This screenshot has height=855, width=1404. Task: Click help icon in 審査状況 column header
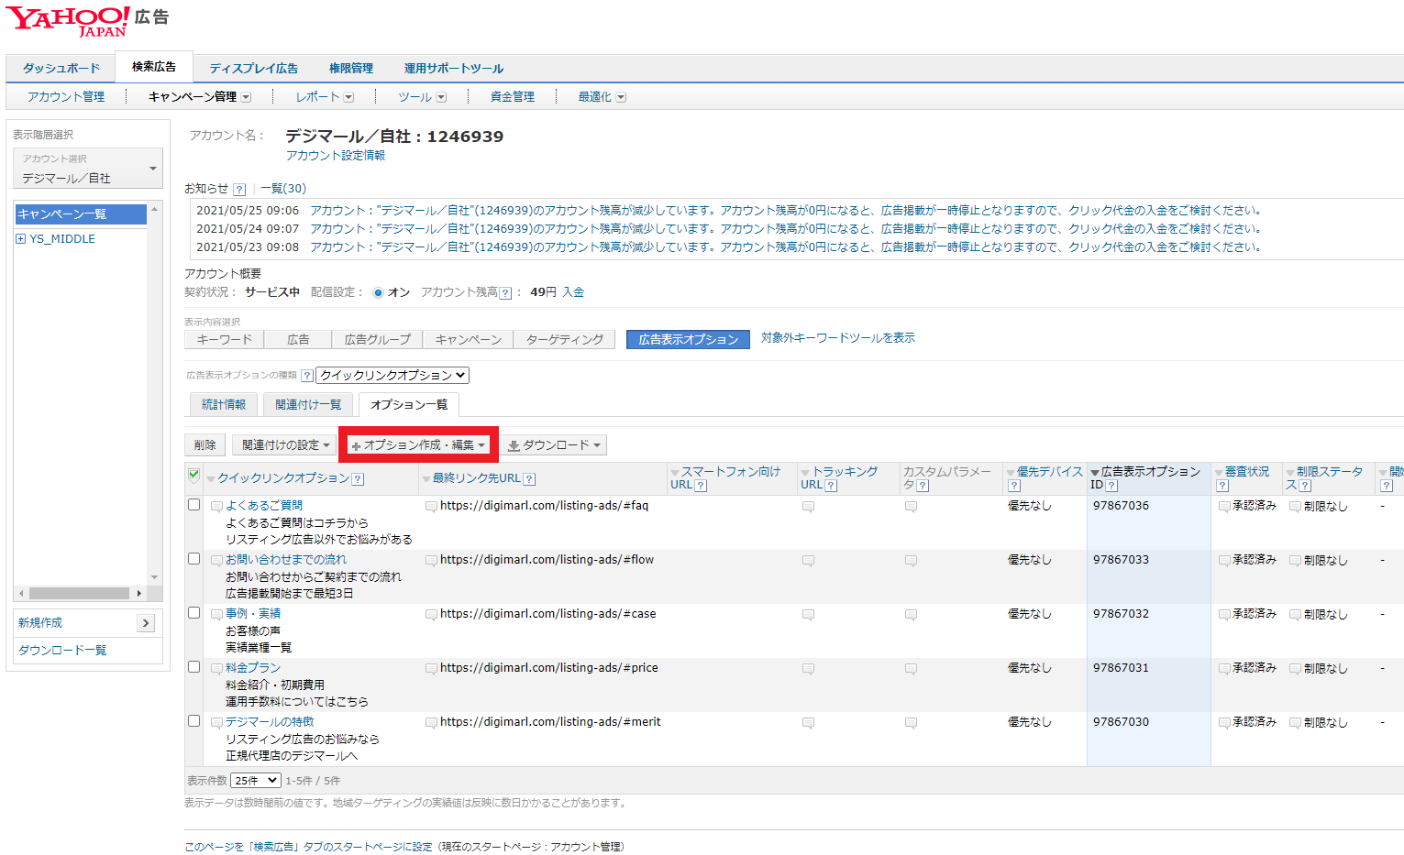[x=1222, y=487]
